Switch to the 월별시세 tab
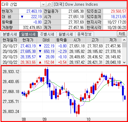The width and height of the screenshot is (128, 122). (x=66, y=34)
